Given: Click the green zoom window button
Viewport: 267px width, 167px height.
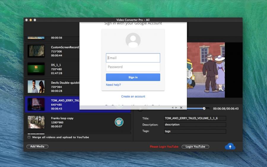Looking at the screenshot, I should tap(35, 20).
